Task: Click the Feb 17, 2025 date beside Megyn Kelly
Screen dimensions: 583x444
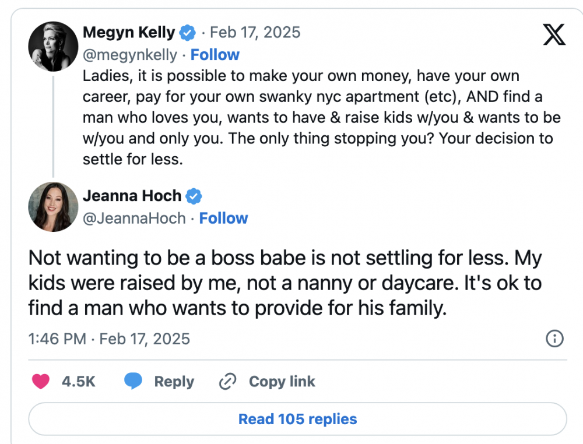Action: pos(255,32)
